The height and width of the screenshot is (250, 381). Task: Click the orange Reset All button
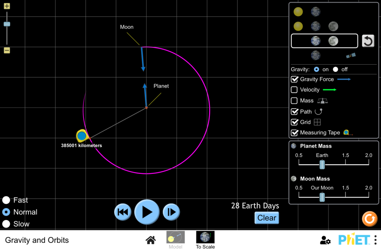pyautogui.click(x=369, y=219)
